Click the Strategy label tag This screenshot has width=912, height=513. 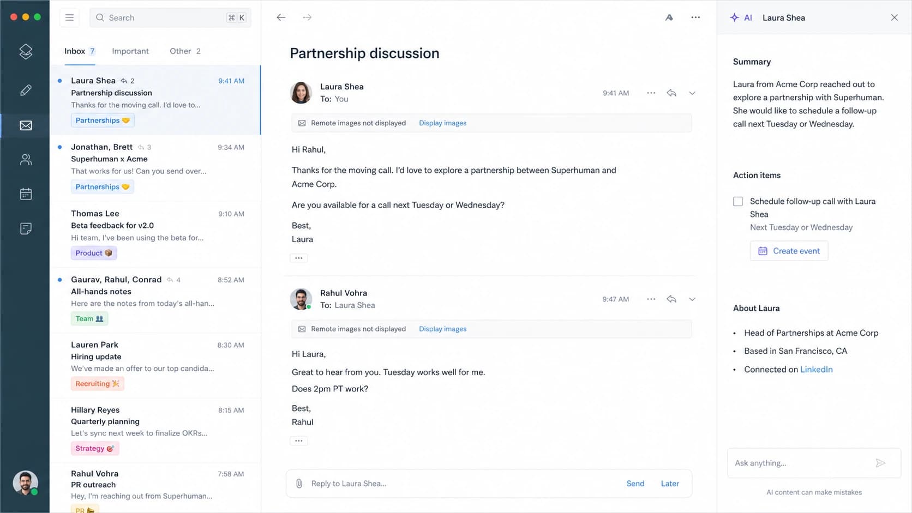[x=95, y=449]
